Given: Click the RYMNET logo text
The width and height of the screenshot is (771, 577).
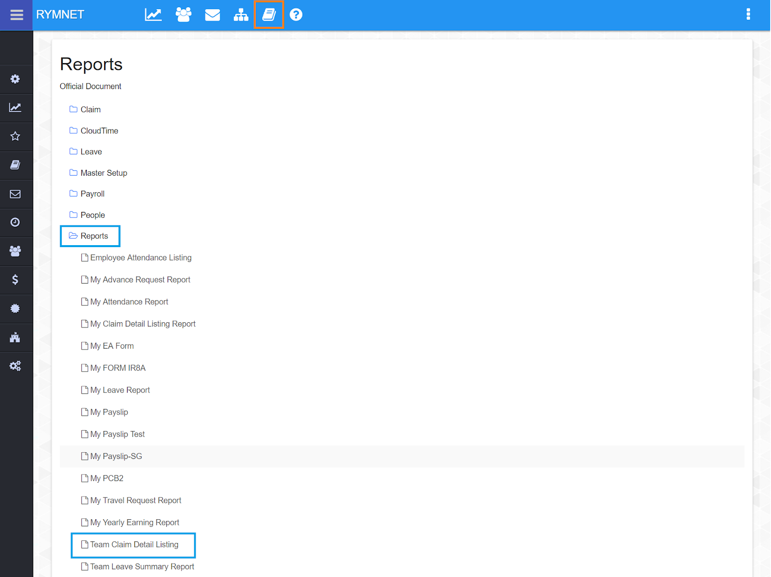Looking at the screenshot, I should tap(60, 15).
